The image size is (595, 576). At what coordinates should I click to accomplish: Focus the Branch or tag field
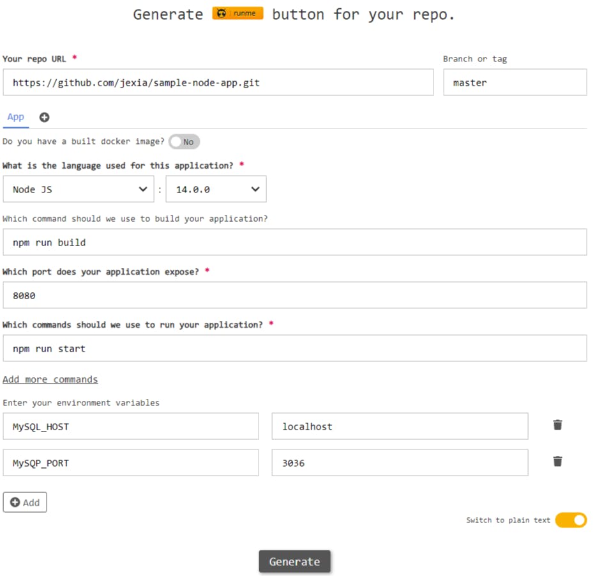click(x=515, y=82)
